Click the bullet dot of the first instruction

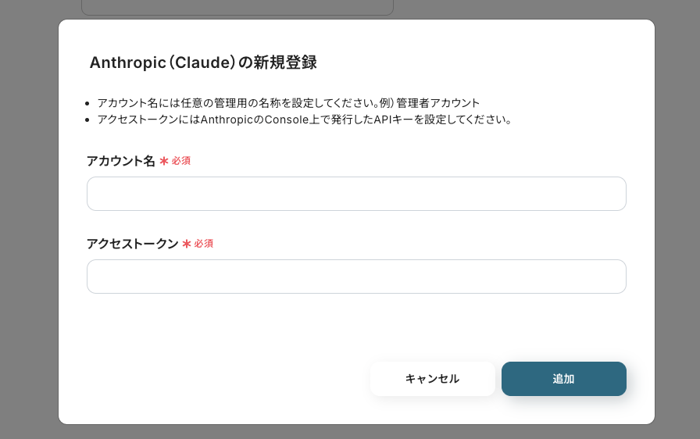pos(87,104)
